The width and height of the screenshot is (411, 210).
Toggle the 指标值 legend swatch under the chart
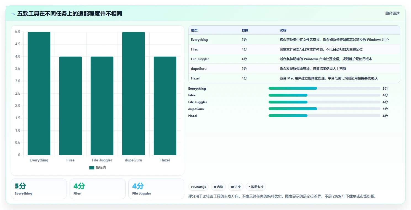point(92,168)
